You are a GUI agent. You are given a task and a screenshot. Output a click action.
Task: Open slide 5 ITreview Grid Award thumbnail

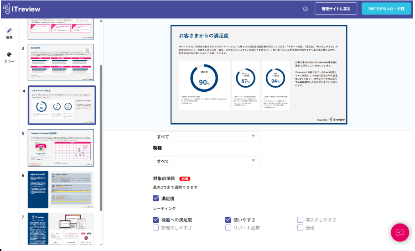click(61, 148)
